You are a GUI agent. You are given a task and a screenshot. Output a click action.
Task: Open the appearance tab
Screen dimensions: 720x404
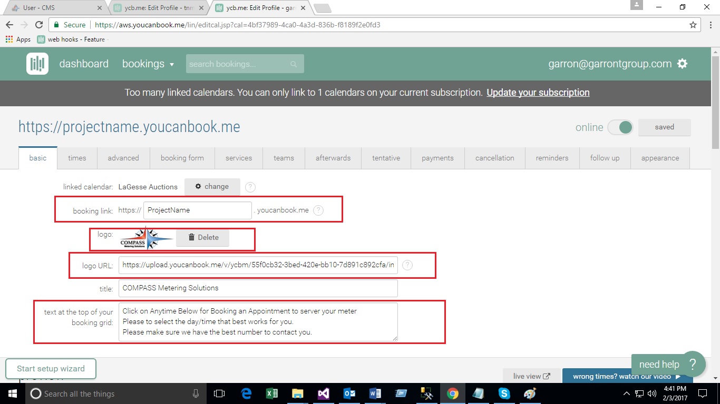click(x=660, y=158)
